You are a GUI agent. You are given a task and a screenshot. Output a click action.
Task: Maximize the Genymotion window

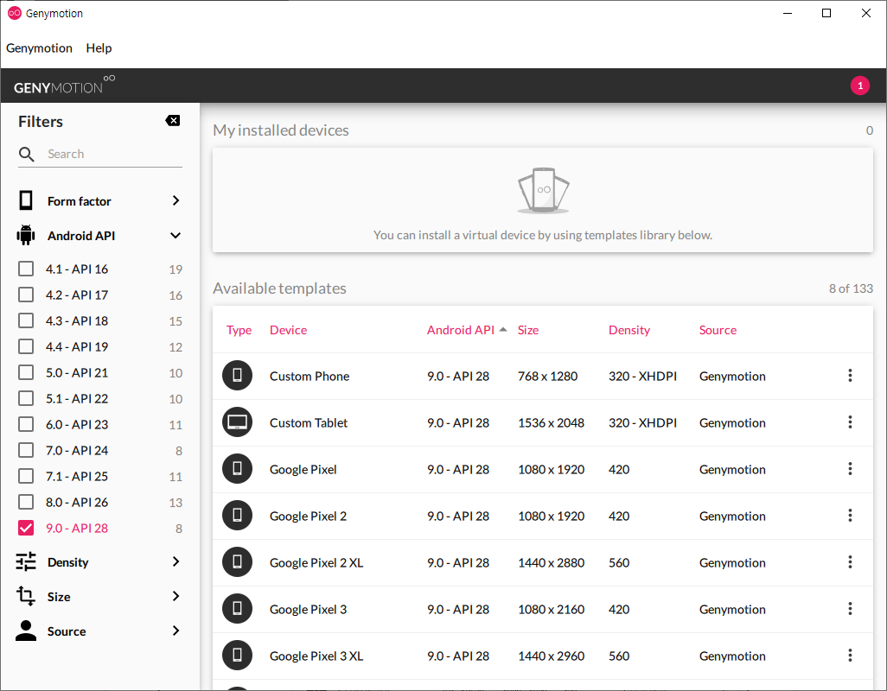point(826,13)
